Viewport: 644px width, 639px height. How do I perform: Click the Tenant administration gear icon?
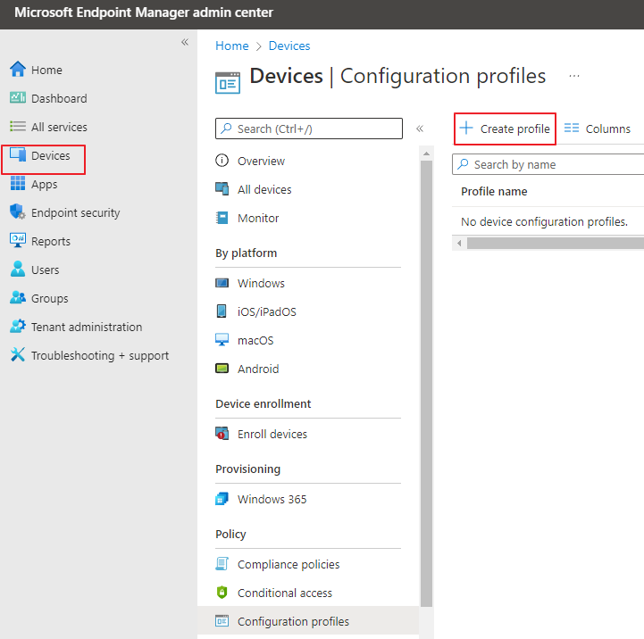[x=18, y=327]
